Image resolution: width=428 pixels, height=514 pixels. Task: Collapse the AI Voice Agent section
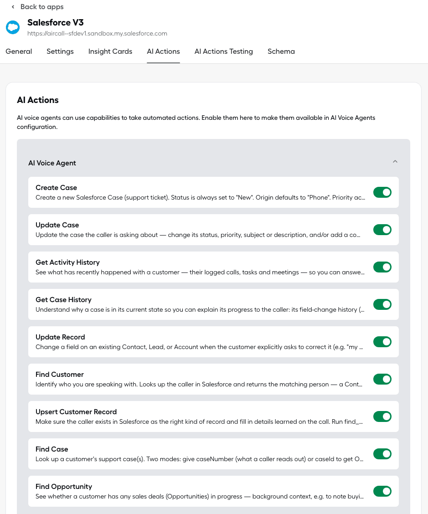[395, 162]
